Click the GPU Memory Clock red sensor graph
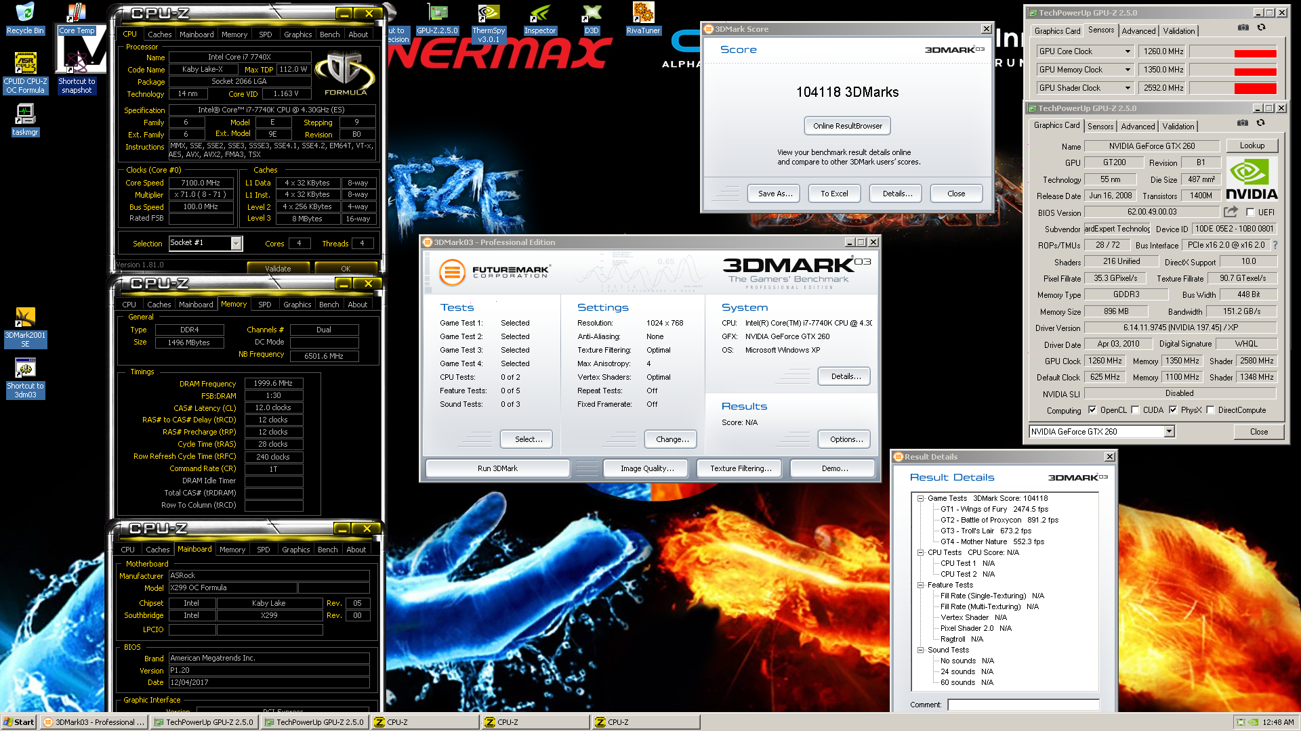 point(1233,70)
